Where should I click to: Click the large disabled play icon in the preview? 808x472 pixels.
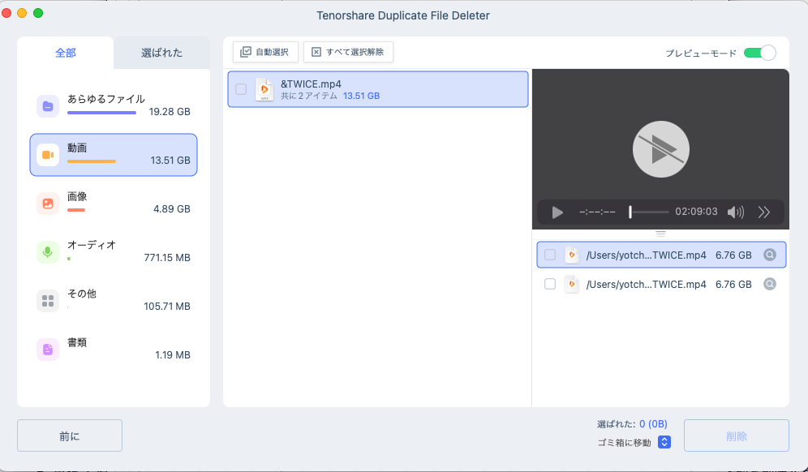coord(660,149)
